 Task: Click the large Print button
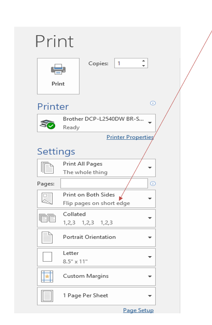coord(58,76)
